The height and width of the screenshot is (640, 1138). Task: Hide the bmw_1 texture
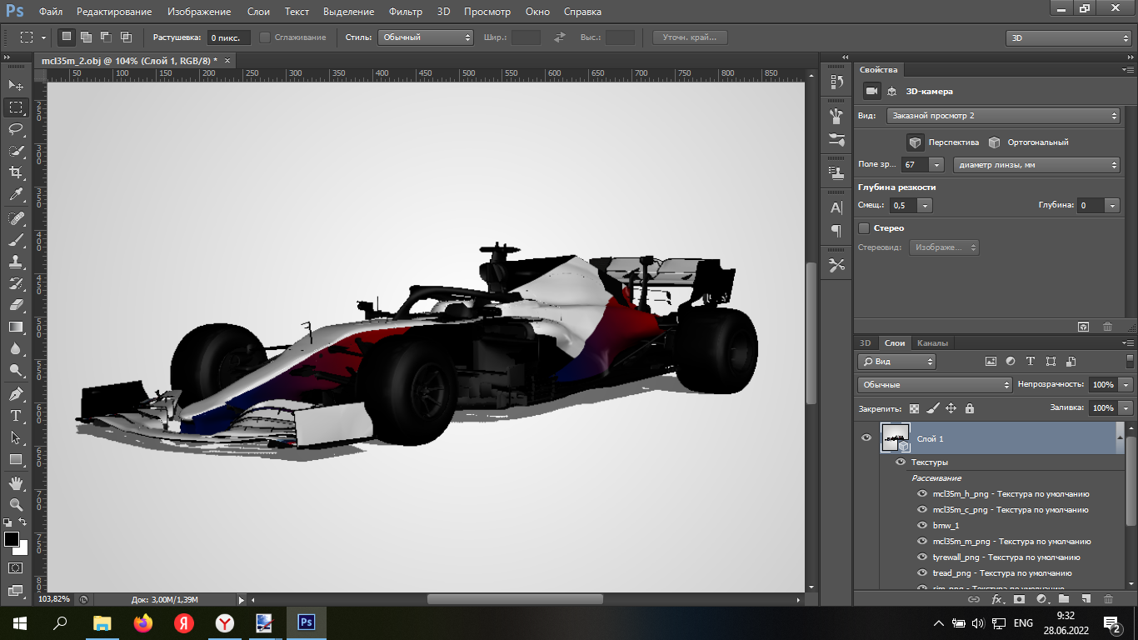(922, 525)
